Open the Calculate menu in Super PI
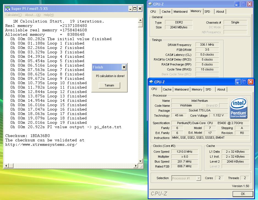The height and width of the screenshot is (200, 258). coord(14,15)
